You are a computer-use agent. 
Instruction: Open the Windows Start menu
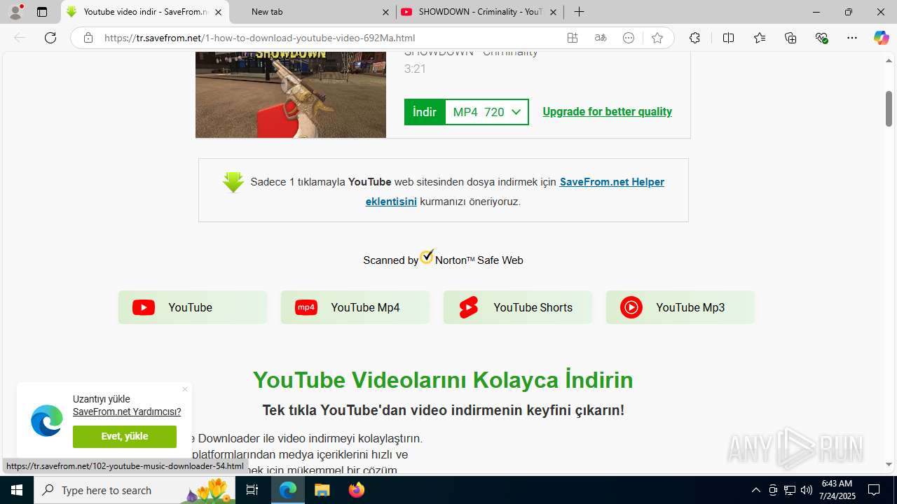(17, 490)
